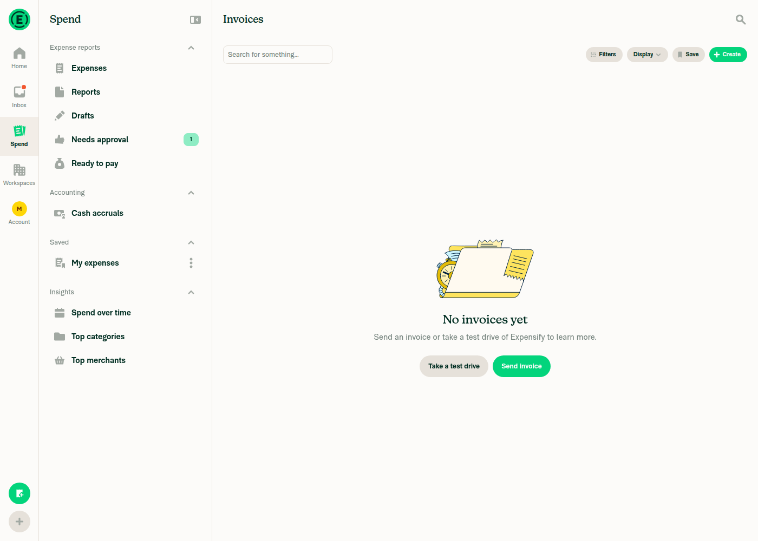758x541 pixels.
Task: Click the magnifier search icon top right
Action: click(741, 19)
